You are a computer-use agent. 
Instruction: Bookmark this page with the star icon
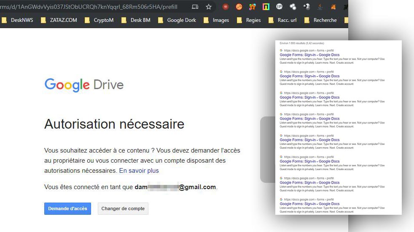tap(209, 7)
